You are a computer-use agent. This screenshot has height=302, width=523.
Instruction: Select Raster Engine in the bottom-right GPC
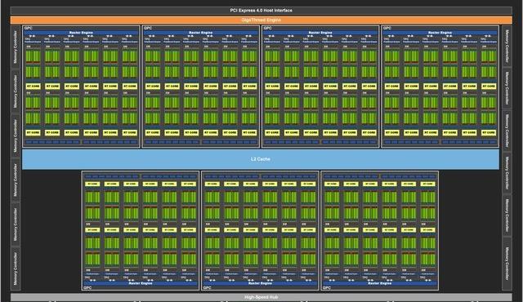click(x=379, y=283)
